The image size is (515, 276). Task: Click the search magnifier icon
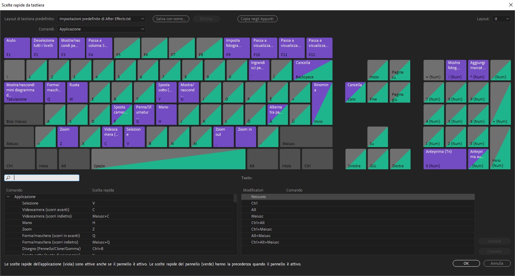(9, 178)
